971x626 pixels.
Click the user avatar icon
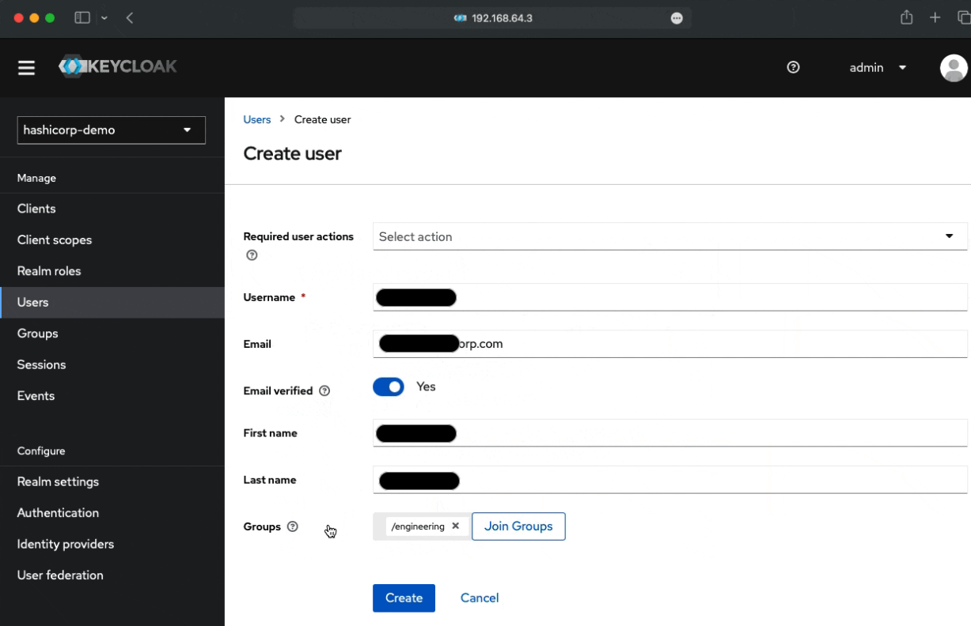point(953,68)
